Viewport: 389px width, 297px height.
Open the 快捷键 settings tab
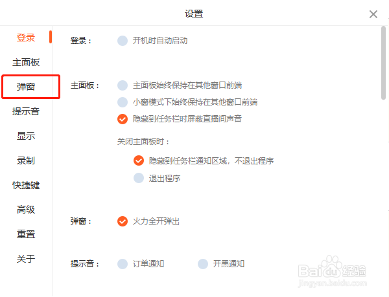point(26,185)
